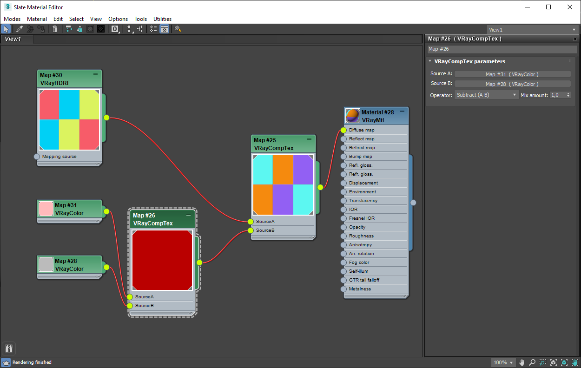This screenshot has width=581, height=368.
Task: Click the Source B button showing Map #28
Action: [513, 84]
